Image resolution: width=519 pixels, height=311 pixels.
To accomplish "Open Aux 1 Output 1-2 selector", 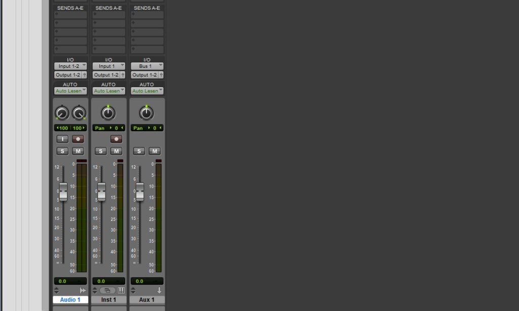I will pyautogui.click(x=145, y=75).
